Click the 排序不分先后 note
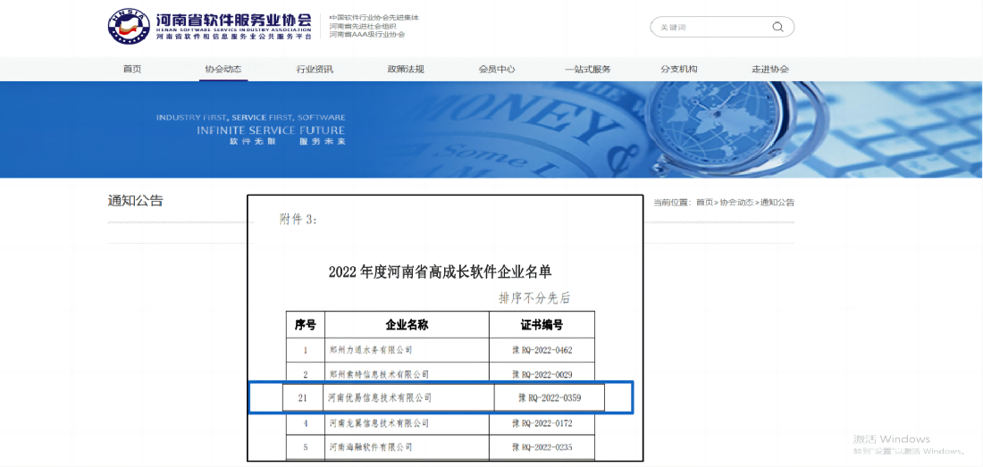983x467 pixels. (x=534, y=298)
